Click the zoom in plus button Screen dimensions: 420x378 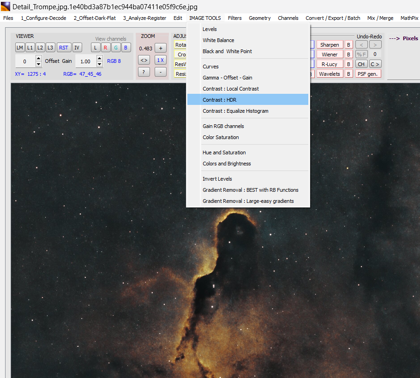click(161, 48)
